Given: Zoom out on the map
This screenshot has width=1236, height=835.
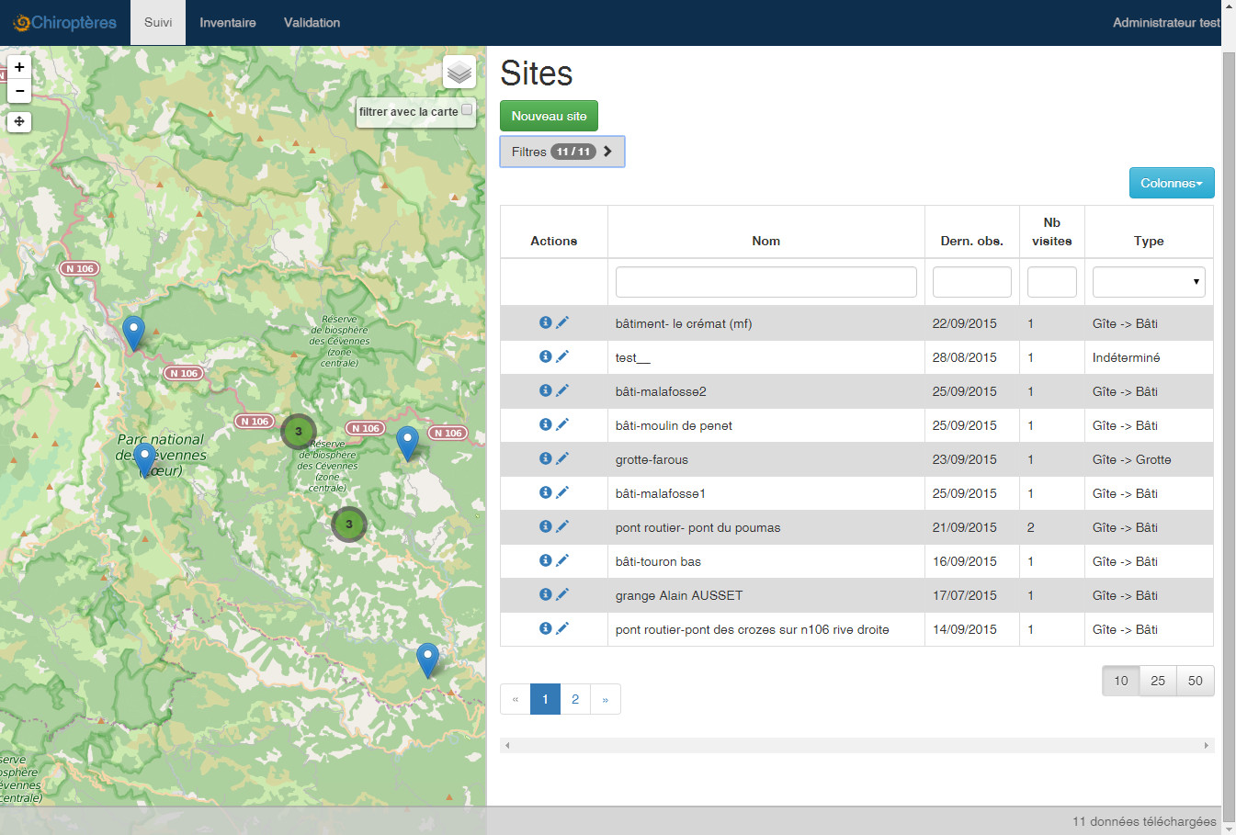Looking at the screenshot, I should pos(19,91).
